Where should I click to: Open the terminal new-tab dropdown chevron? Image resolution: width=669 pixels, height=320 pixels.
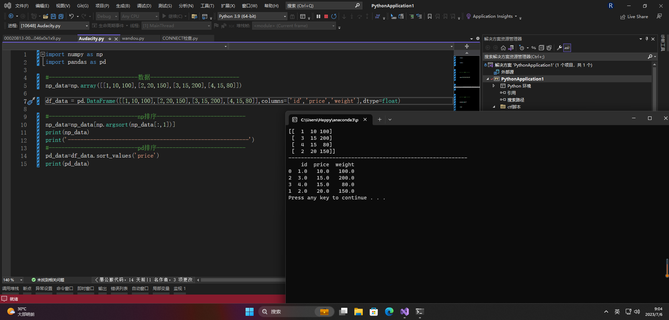(390, 120)
